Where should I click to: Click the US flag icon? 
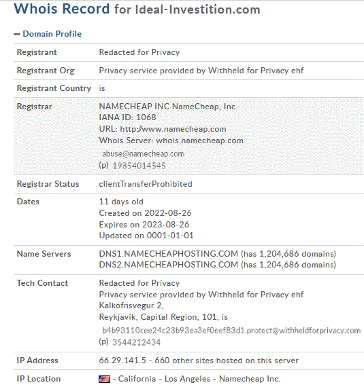pos(104,379)
